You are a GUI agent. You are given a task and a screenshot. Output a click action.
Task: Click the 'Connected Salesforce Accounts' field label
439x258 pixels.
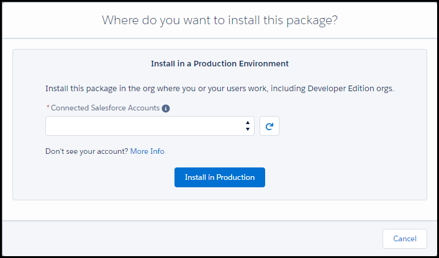coord(106,108)
